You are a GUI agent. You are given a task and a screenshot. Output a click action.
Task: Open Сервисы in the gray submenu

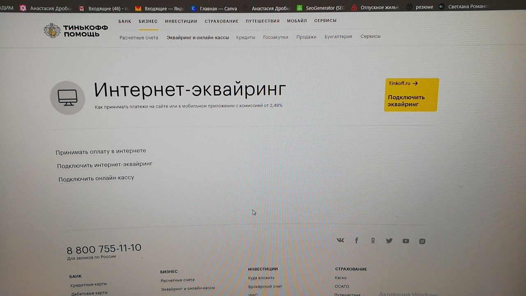pyautogui.click(x=371, y=36)
